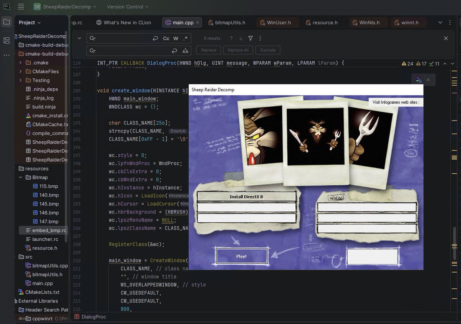461x324 pixels.
Task: Open search history dropdown in find field
Action: click(93, 38)
